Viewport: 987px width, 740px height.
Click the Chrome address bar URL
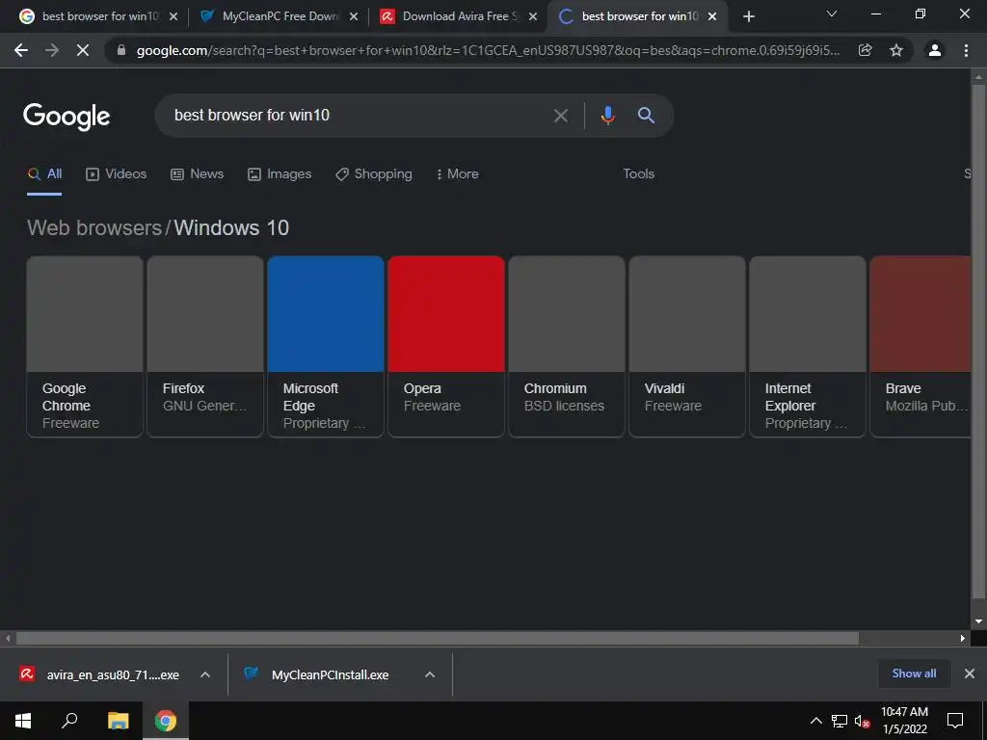coord(488,50)
